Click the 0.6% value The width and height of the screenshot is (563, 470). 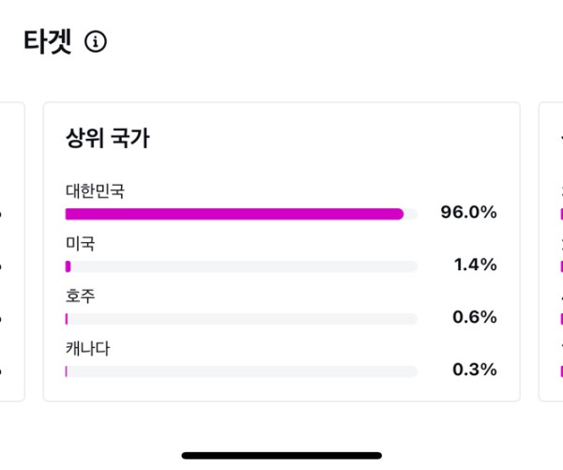[474, 317]
